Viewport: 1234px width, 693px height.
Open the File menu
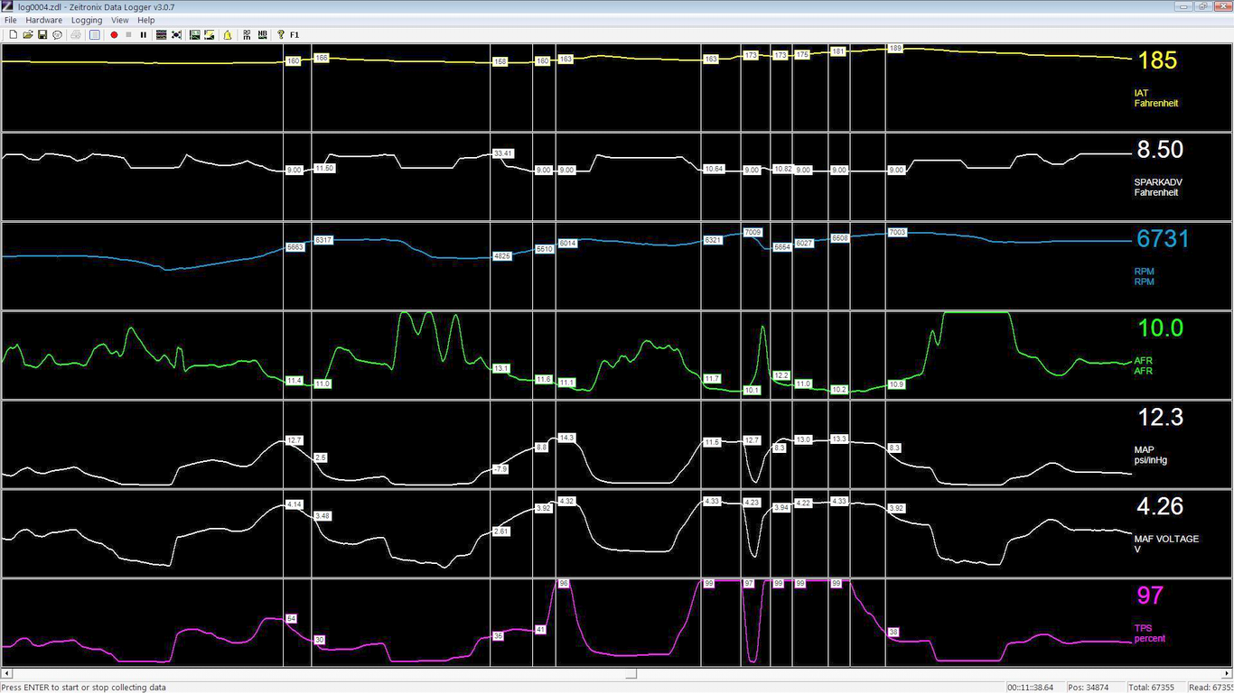(x=11, y=20)
